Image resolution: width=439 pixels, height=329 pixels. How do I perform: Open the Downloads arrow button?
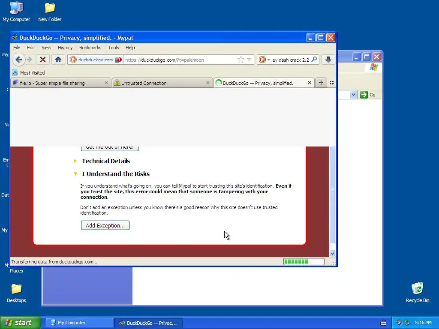tap(328, 60)
